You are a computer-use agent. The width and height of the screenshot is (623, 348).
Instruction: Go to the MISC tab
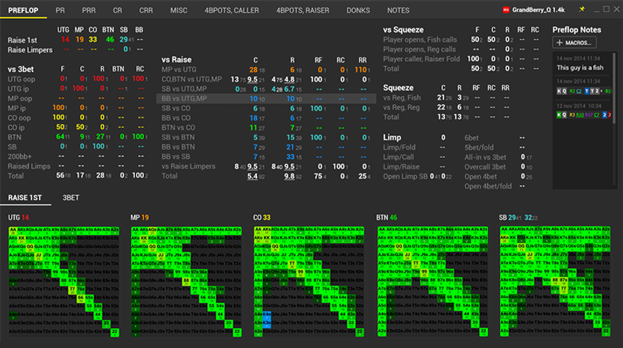point(179,10)
